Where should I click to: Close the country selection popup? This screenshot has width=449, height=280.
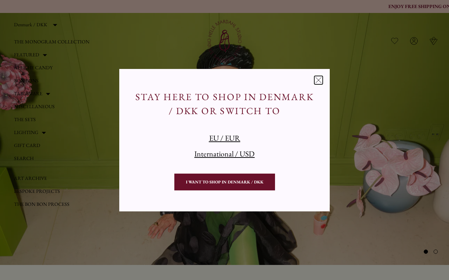click(x=319, y=80)
